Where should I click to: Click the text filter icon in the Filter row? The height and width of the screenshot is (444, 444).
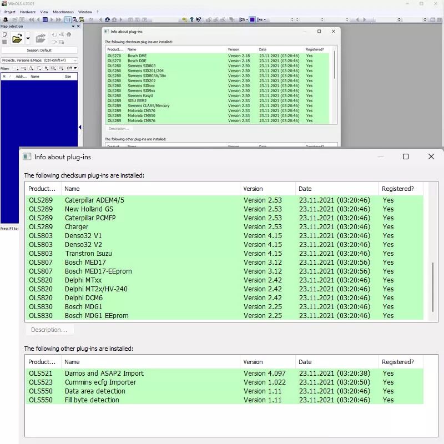coord(31,68)
